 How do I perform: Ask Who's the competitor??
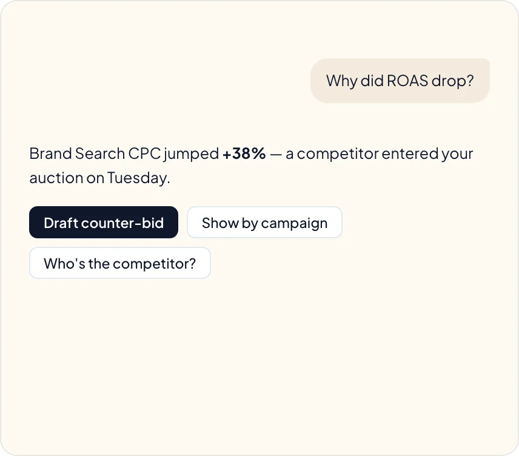pyautogui.click(x=120, y=263)
